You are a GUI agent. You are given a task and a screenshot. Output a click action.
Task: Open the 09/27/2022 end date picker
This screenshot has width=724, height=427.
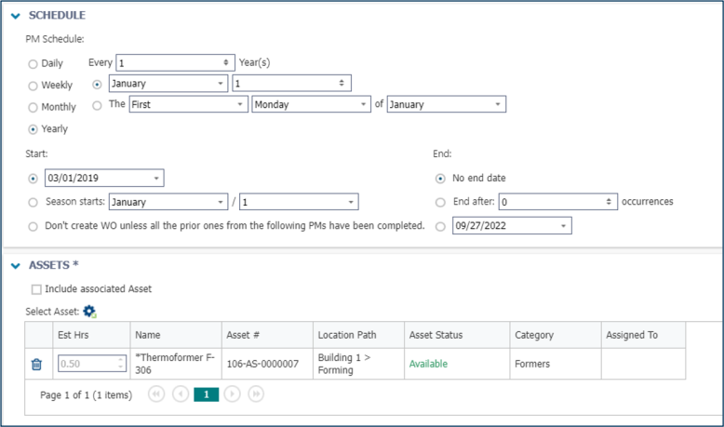(x=512, y=226)
